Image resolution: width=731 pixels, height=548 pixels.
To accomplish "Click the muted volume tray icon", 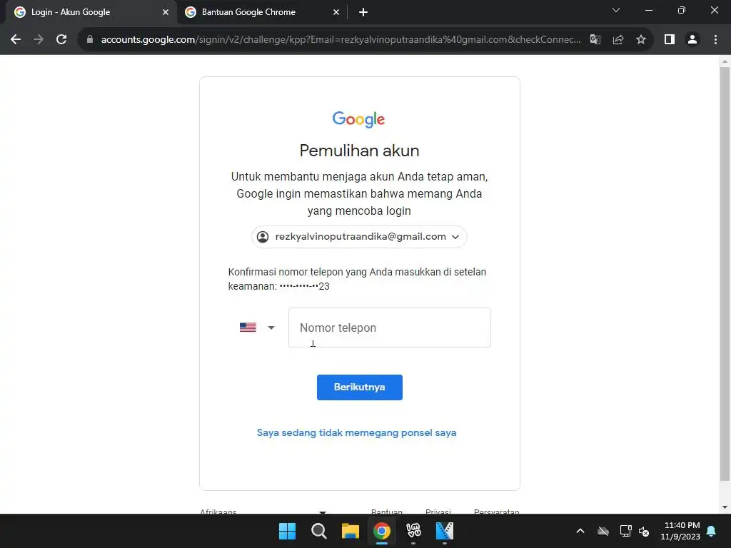I will pyautogui.click(x=645, y=531).
